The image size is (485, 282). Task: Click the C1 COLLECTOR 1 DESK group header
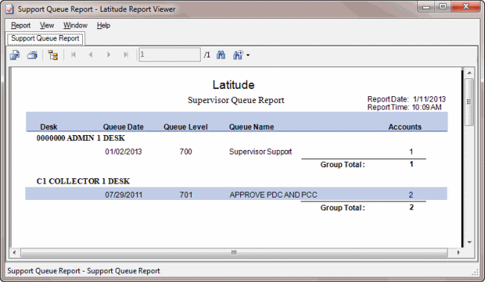point(84,181)
